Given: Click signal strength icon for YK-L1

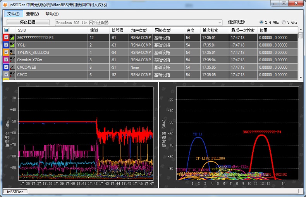Looking at the screenshot, I should (12, 45).
